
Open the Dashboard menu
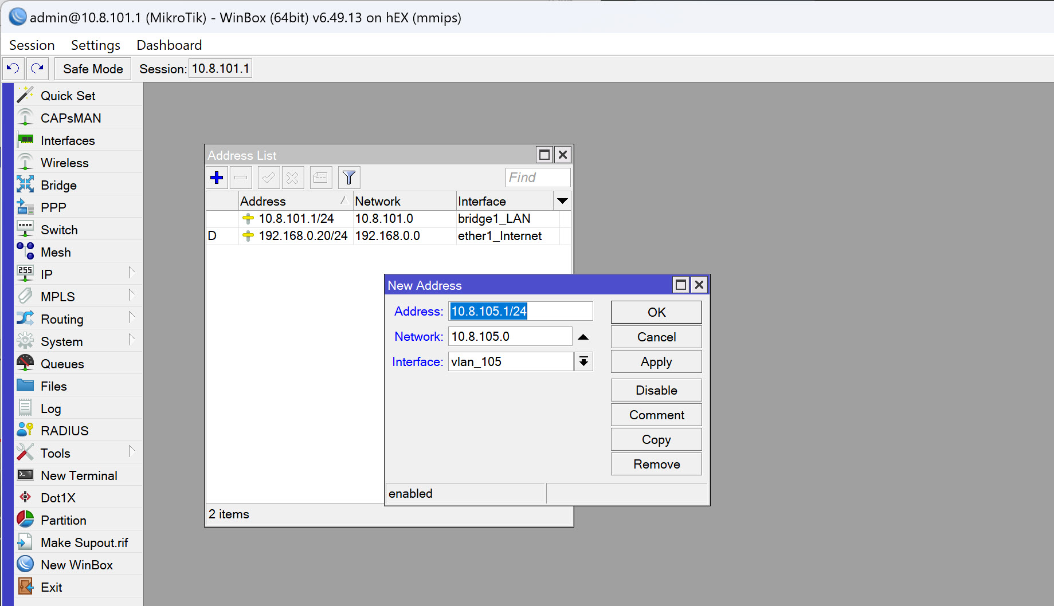click(x=169, y=45)
